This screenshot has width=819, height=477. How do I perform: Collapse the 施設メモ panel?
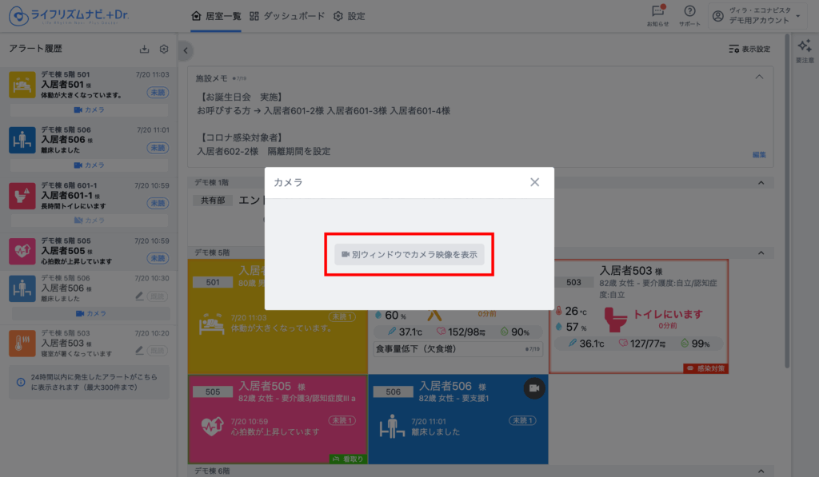(759, 78)
